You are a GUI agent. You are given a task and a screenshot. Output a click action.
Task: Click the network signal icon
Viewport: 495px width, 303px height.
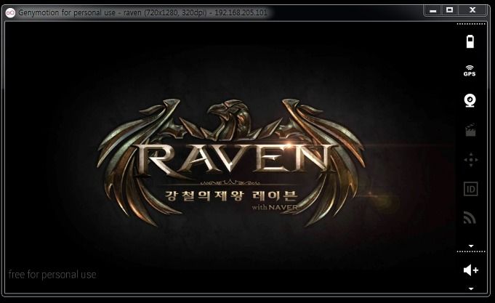coord(470,218)
